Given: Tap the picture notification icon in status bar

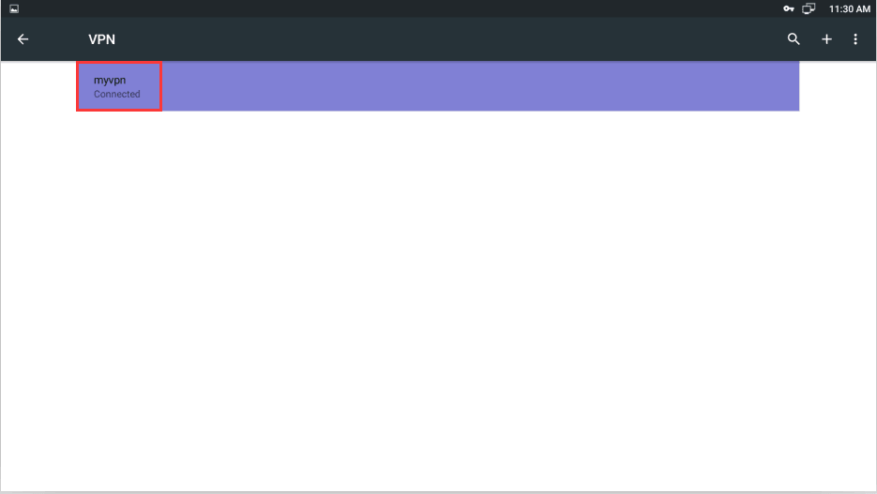Looking at the screenshot, I should coord(14,8).
